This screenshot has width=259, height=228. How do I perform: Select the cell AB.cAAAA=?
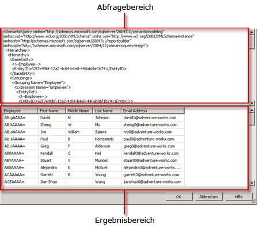point(20,146)
